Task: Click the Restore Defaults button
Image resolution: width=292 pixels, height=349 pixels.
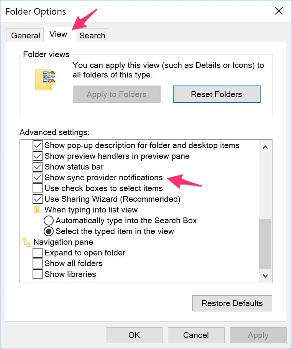Action: [232, 303]
